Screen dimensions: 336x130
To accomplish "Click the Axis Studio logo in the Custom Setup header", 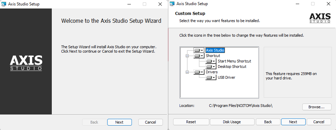I will [320, 18].
